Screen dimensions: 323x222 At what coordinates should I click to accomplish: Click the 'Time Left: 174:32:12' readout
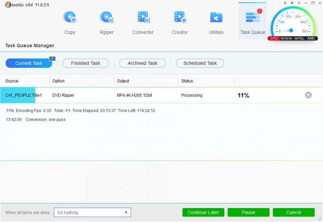[137, 110]
